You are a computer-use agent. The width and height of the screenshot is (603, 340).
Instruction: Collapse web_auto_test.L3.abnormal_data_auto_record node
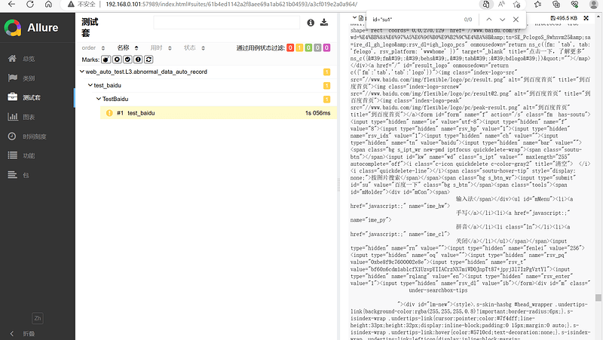[x=82, y=72]
